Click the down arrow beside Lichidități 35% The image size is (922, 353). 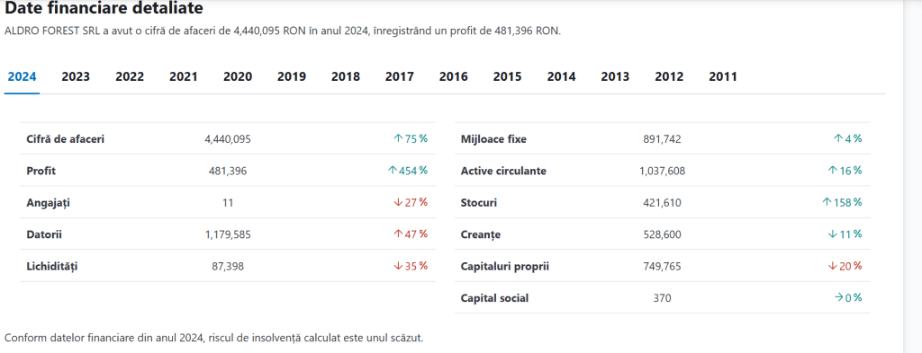pos(398,266)
